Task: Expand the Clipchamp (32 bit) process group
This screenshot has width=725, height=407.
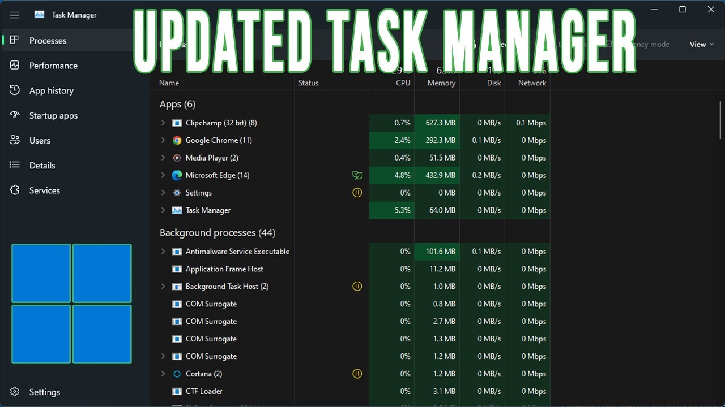Action: click(163, 123)
